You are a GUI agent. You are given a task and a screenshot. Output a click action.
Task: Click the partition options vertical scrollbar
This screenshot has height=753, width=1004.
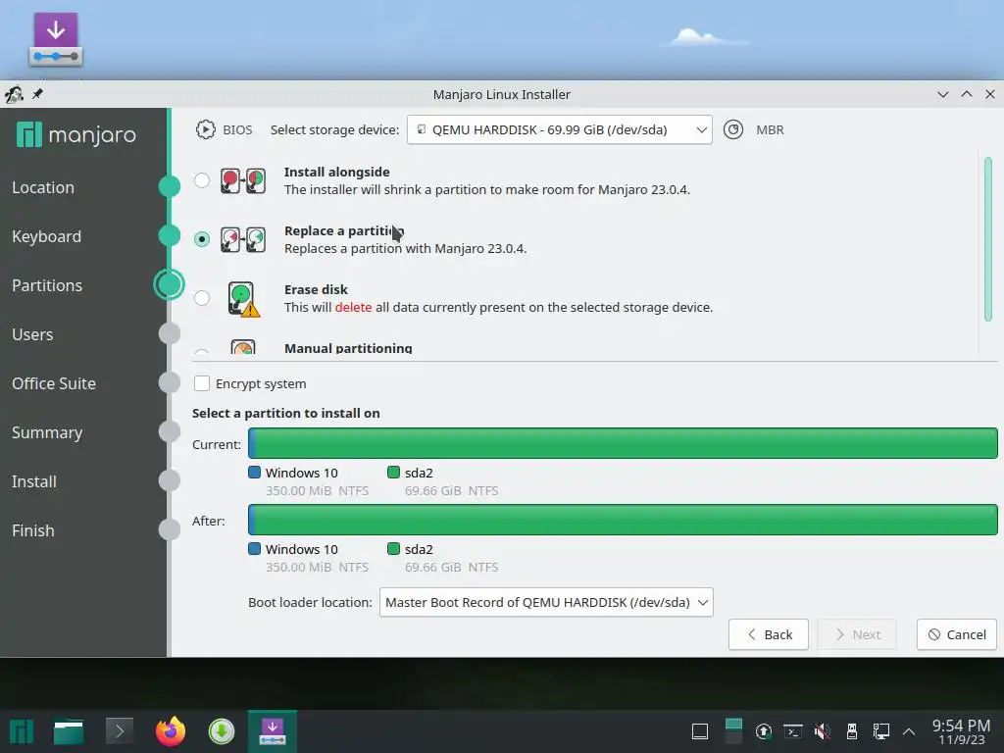[x=988, y=239]
